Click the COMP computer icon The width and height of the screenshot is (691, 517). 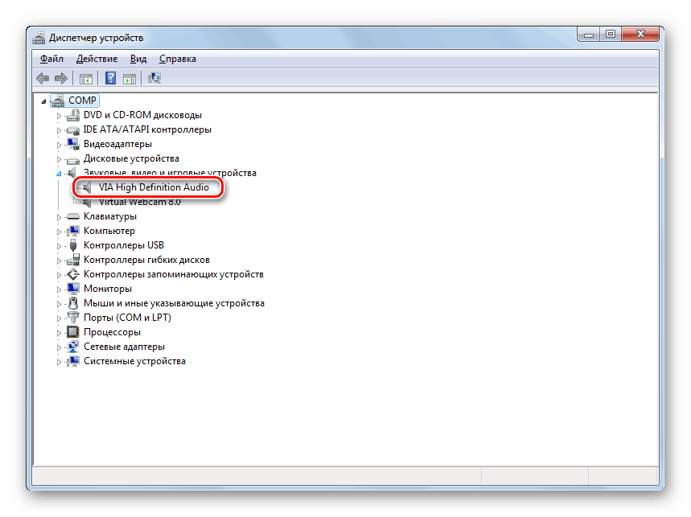pyautogui.click(x=58, y=101)
